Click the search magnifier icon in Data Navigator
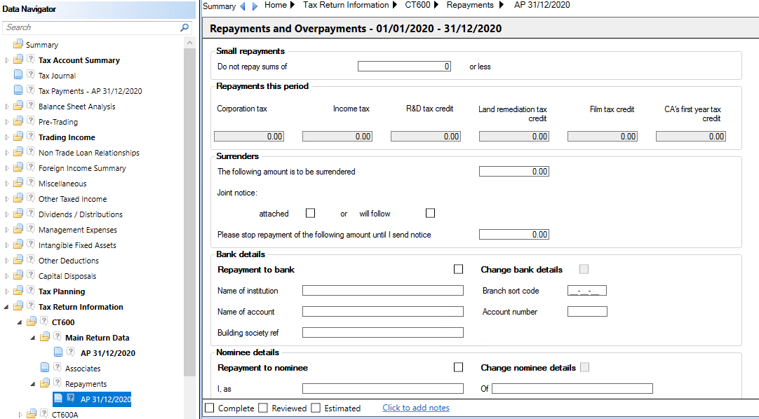The width and height of the screenshot is (759, 419). (x=184, y=27)
